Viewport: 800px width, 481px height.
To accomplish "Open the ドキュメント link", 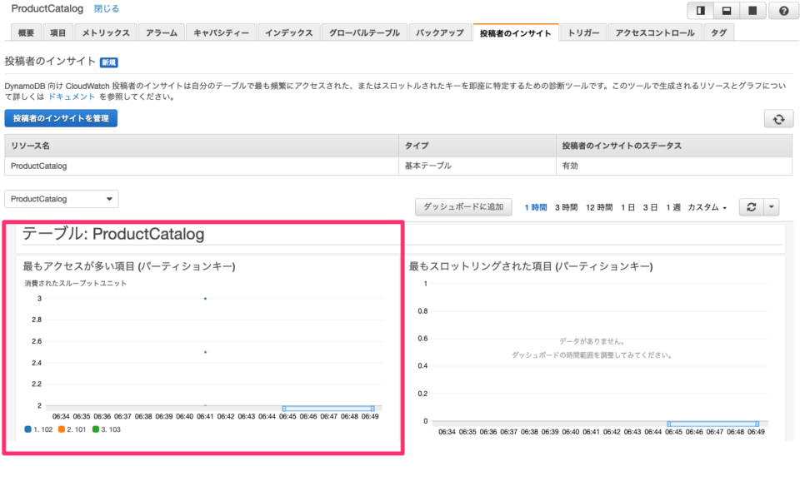I will [x=71, y=97].
